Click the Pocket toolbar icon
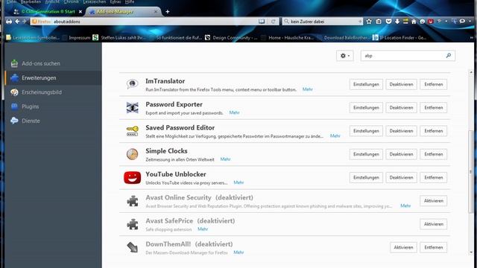The image size is (477, 268). (x=388, y=22)
